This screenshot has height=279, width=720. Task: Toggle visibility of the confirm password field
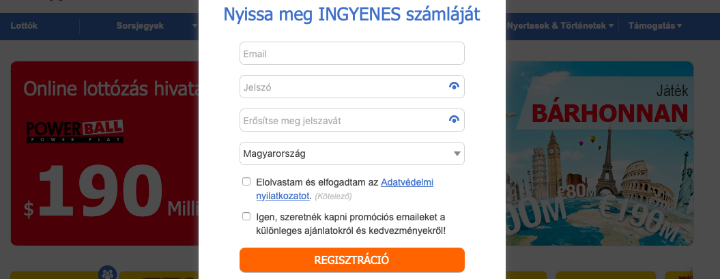pos(454,120)
